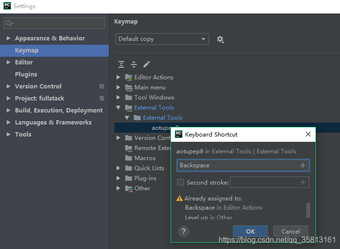Screen dimensions: 340x249
Task: Cancel the Keyboard Shortcut dialog
Action: point(291,232)
